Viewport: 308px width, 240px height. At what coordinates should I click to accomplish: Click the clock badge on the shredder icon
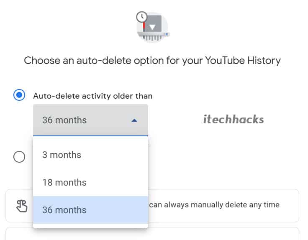pyautogui.click(x=141, y=17)
